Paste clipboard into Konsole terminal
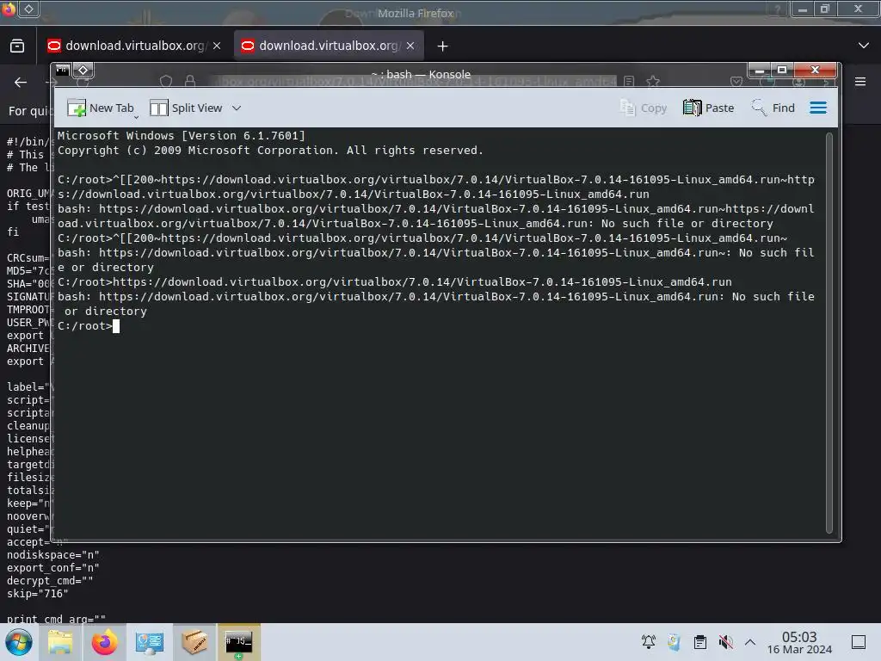Viewport: 881px width, 661px height. (709, 108)
